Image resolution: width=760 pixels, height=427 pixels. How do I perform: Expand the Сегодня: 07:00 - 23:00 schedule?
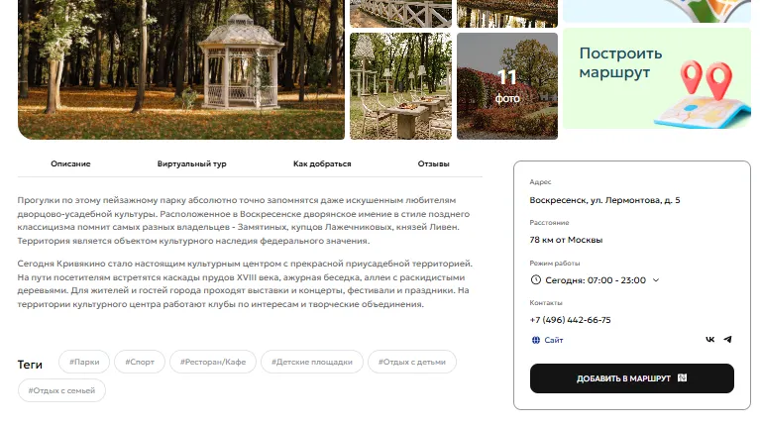tap(596, 280)
